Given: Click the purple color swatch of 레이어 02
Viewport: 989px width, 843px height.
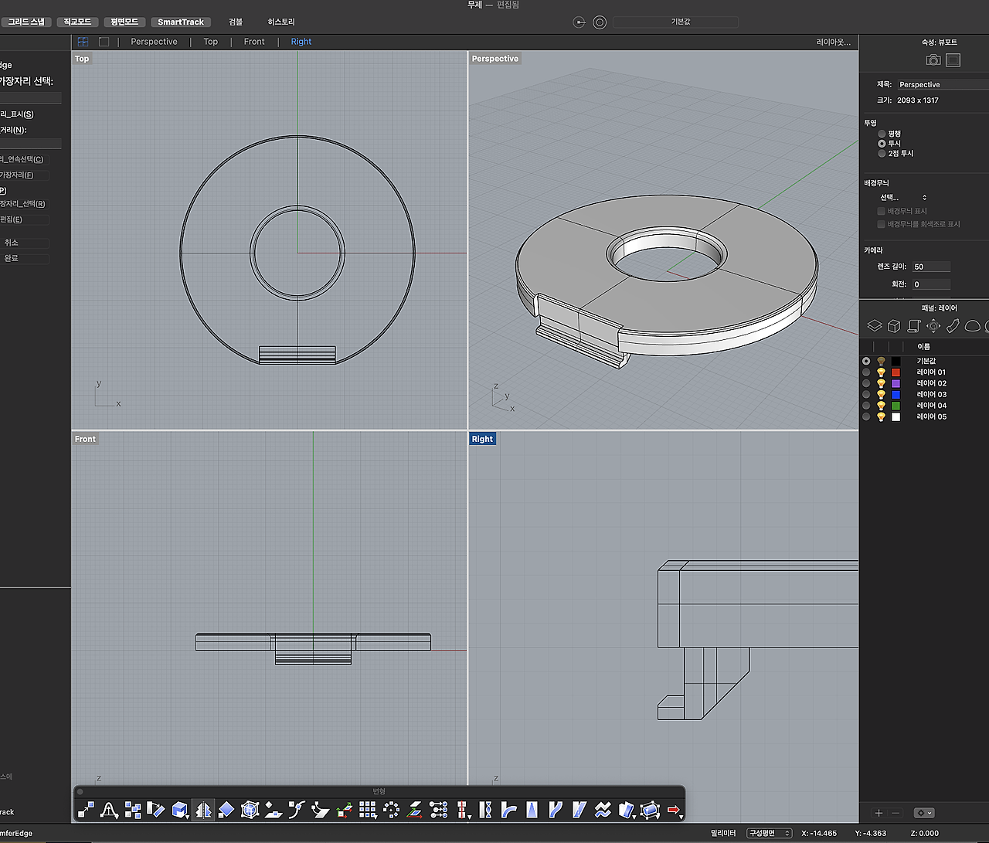Looking at the screenshot, I should pyautogui.click(x=896, y=383).
